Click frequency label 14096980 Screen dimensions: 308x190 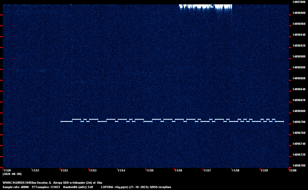pos(299,13)
